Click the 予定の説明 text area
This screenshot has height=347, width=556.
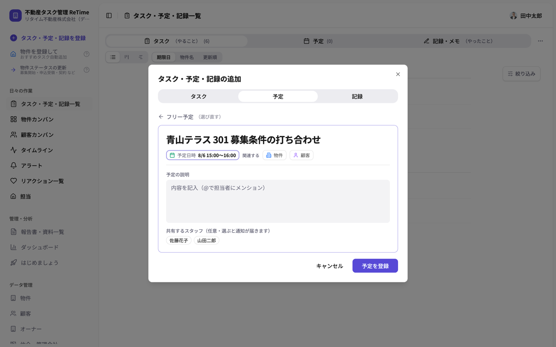click(x=278, y=201)
